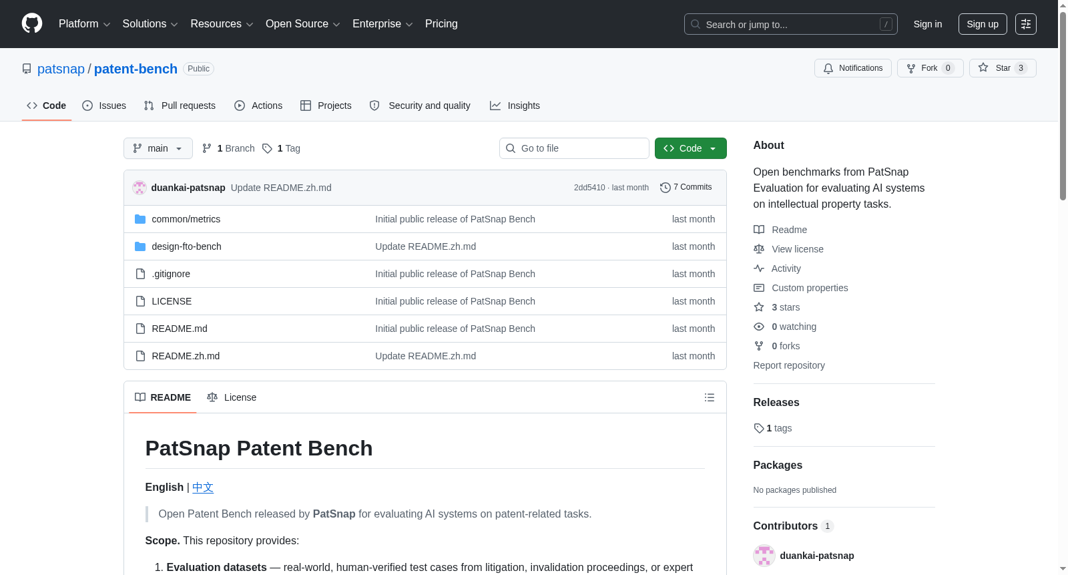Screen dimensions: 1068x575
Task: Click the Sign up button
Action: (983, 24)
